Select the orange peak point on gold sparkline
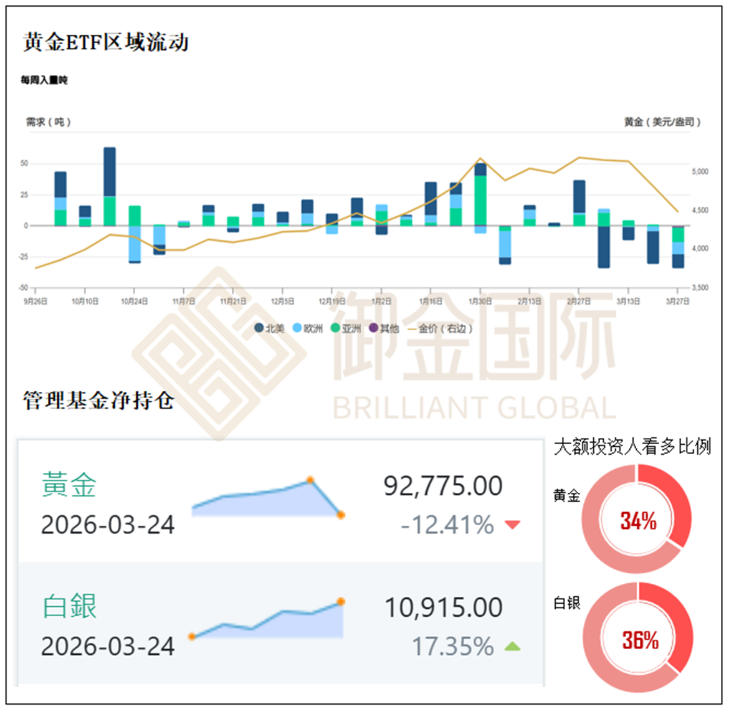This screenshot has width=729, height=709. 310,480
